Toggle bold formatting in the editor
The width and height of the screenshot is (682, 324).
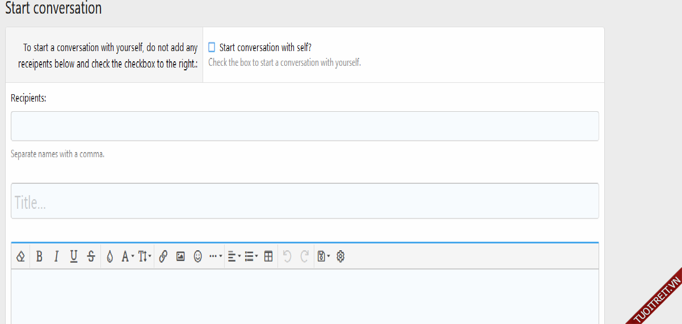click(x=39, y=256)
